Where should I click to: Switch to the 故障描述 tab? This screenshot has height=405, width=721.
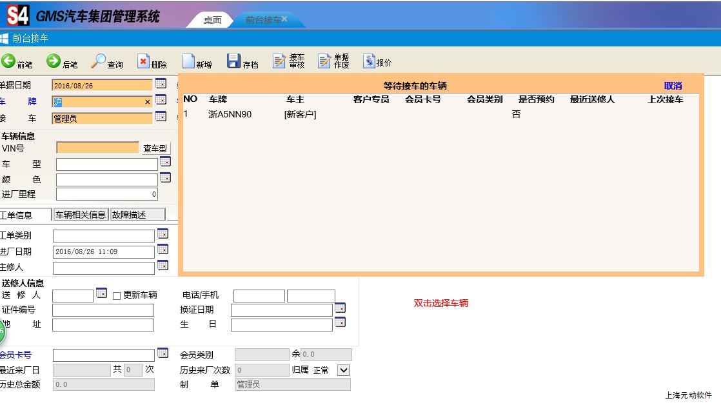point(137,215)
